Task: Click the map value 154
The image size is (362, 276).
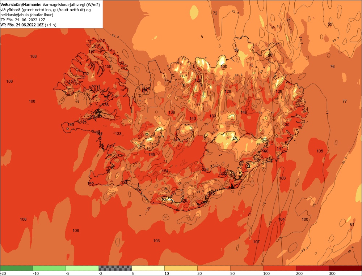Action: [165, 171]
